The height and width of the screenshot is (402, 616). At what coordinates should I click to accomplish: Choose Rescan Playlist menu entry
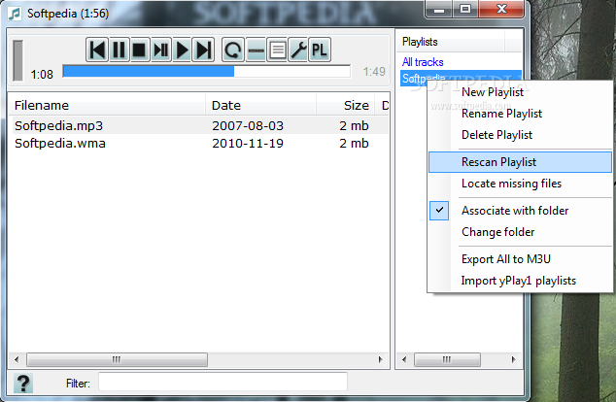point(520,162)
